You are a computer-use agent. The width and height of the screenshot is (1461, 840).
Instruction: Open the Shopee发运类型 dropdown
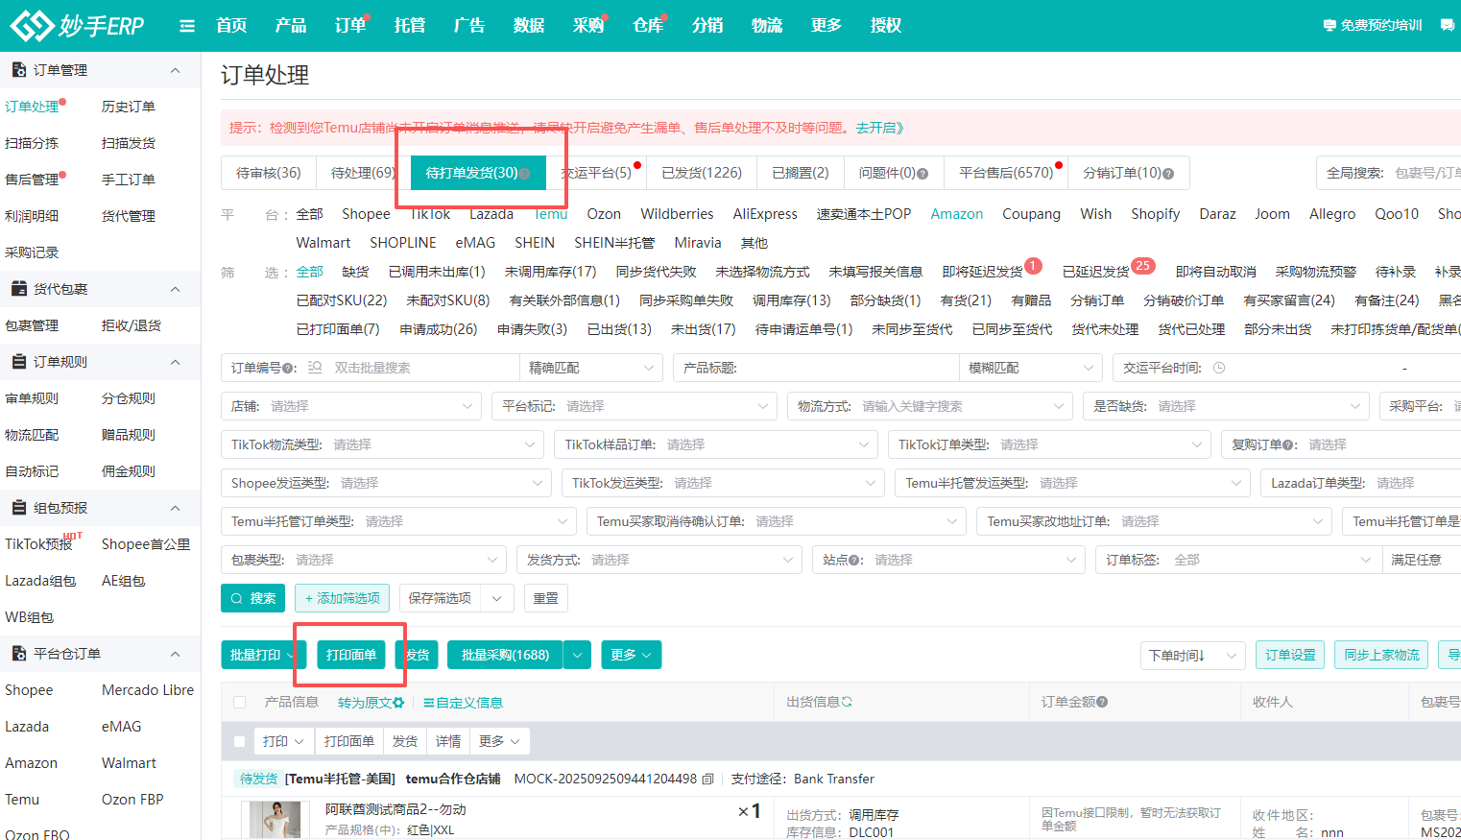point(386,483)
